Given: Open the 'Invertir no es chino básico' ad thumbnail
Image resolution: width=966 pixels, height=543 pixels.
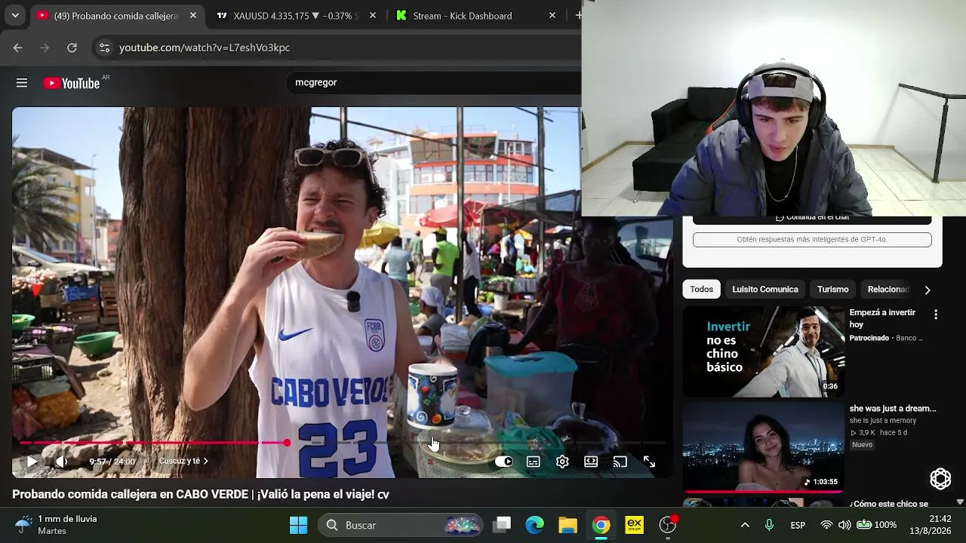Looking at the screenshot, I should point(764,351).
